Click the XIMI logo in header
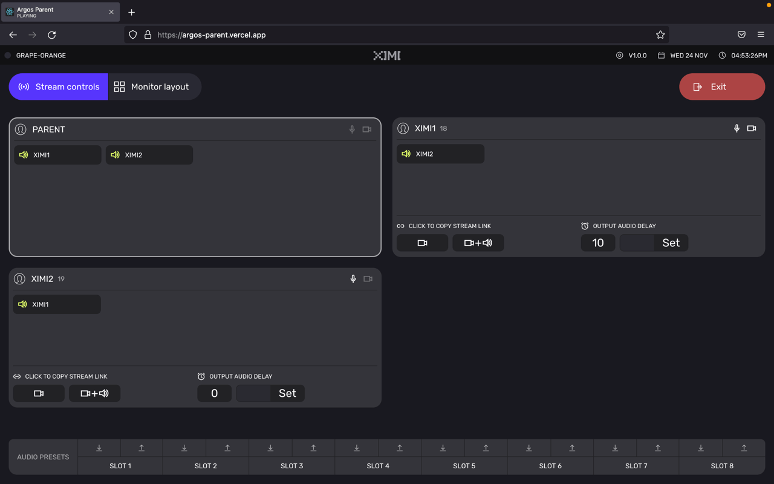 (387, 56)
